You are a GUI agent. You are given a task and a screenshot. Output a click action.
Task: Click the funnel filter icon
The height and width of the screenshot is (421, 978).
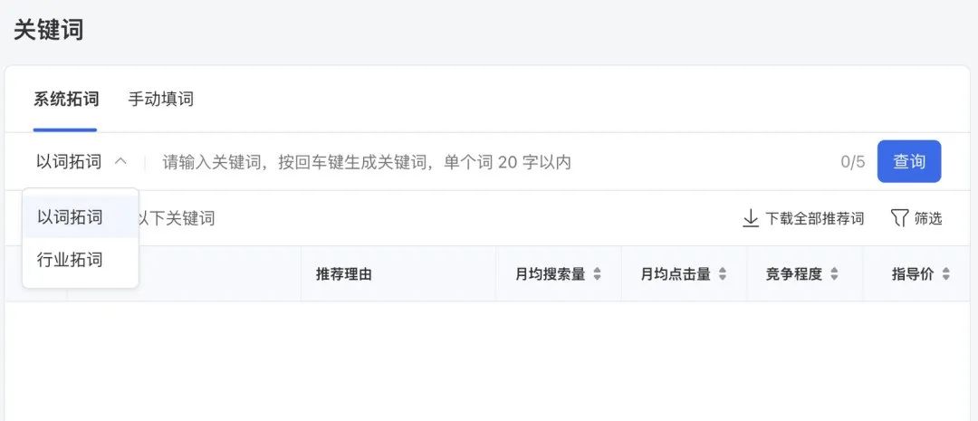coord(898,218)
